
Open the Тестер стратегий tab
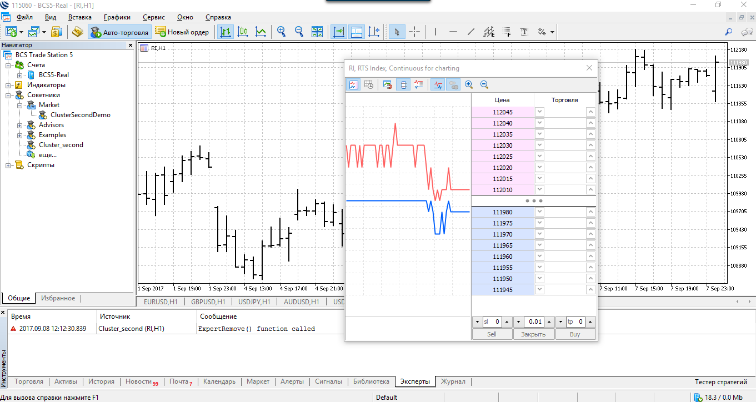click(x=721, y=382)
